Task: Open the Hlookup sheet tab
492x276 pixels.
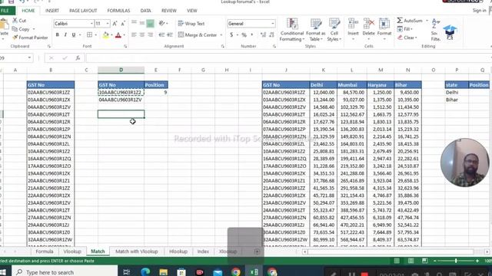Action: pyautogui.click(x=178, y=251)
